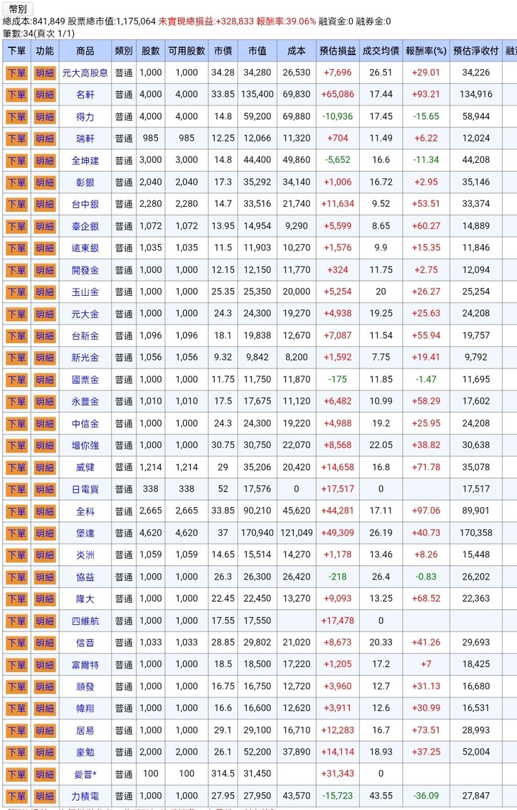
Task: View 明細 of 四維航
Action: click(45, 621)
